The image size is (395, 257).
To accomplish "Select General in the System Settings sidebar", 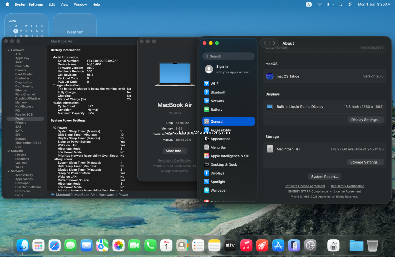I will [x=229, y=122].
